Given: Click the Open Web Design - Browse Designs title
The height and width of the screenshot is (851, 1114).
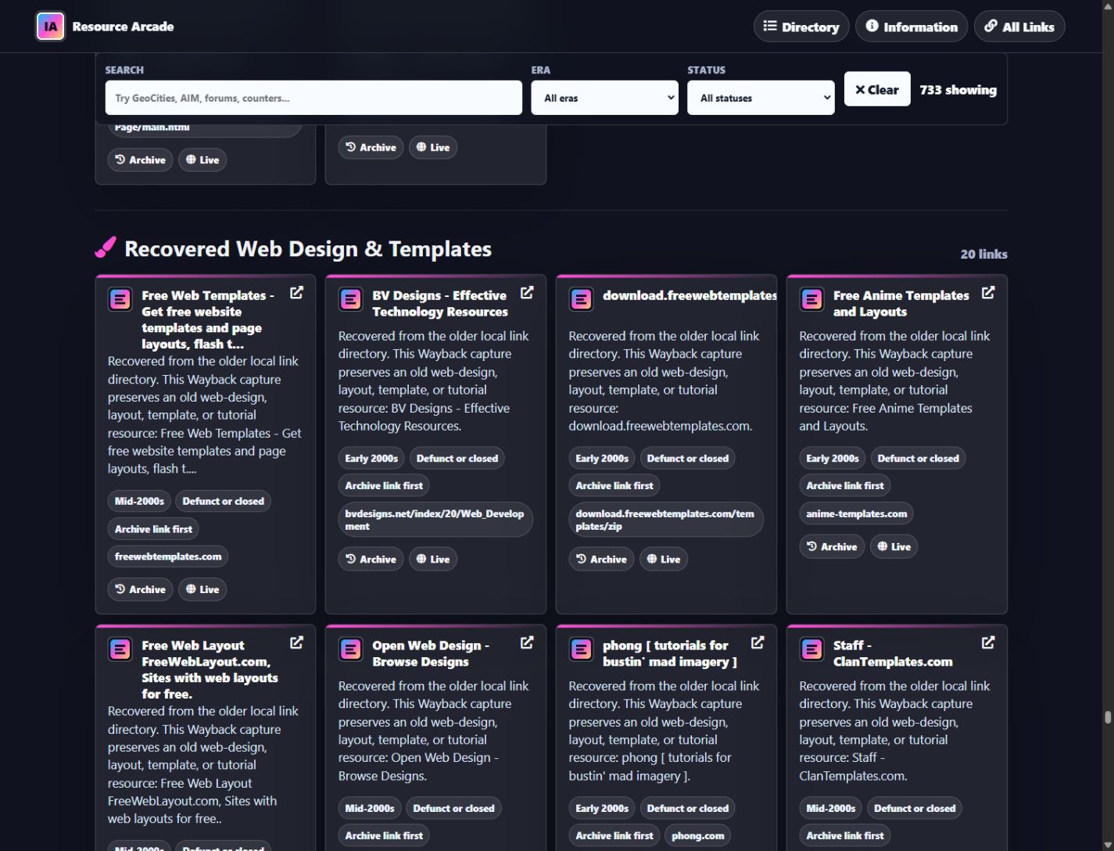Looking at the screenshot, I should 431,653.
